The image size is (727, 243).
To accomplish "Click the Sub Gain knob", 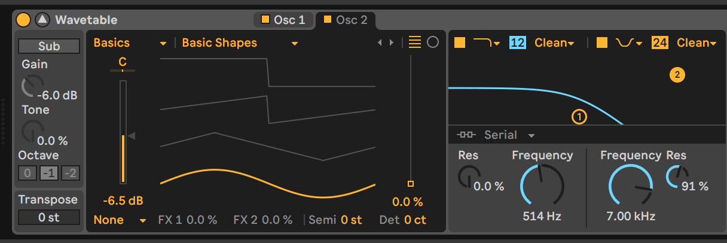I will [32, 86].
